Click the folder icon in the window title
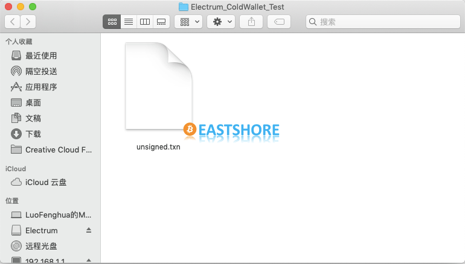This screenshot has height=264, width=465. coord(184,7)
